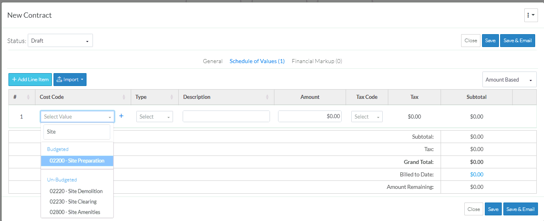Click the bottom Save & Email button
Screen dimensions: 544x221
click(520, 209)
